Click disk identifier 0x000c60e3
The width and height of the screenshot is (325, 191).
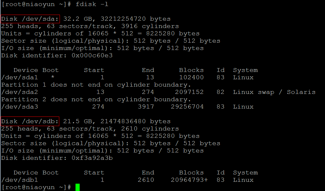tap(92, 55)
